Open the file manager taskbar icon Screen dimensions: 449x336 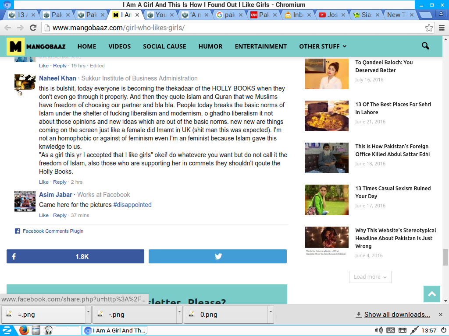tap(36, 330)
